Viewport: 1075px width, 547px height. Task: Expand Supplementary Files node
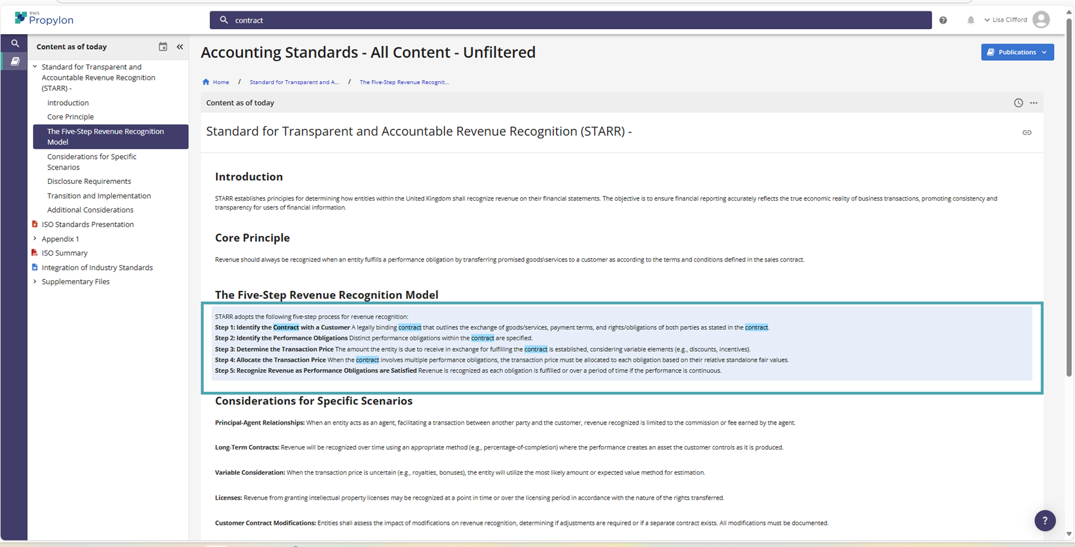35,282
